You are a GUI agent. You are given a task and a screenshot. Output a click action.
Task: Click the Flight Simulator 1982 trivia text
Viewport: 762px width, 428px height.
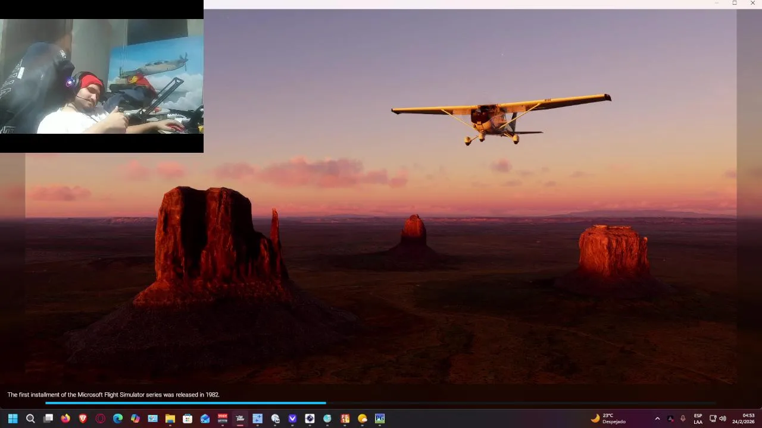click(113, 395)
